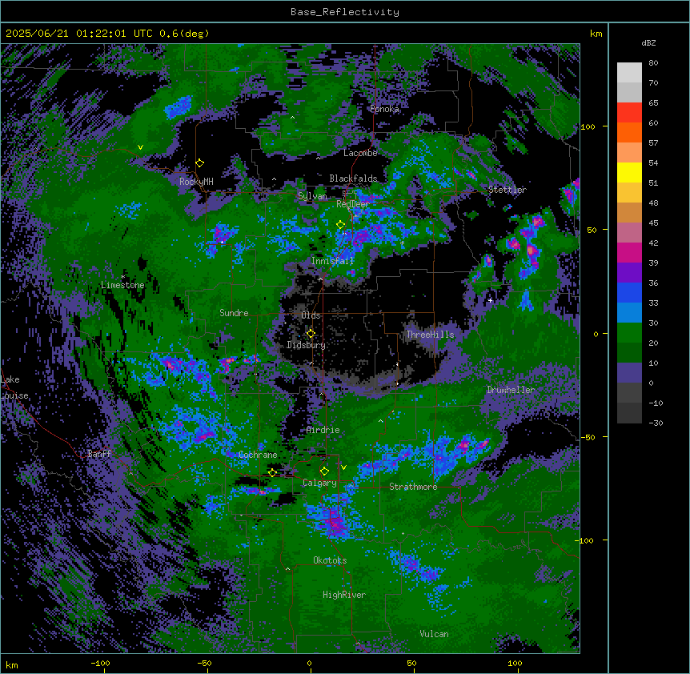
Task: Click the white plus marker northwest of Drumheller
Action: coord(490,300)
